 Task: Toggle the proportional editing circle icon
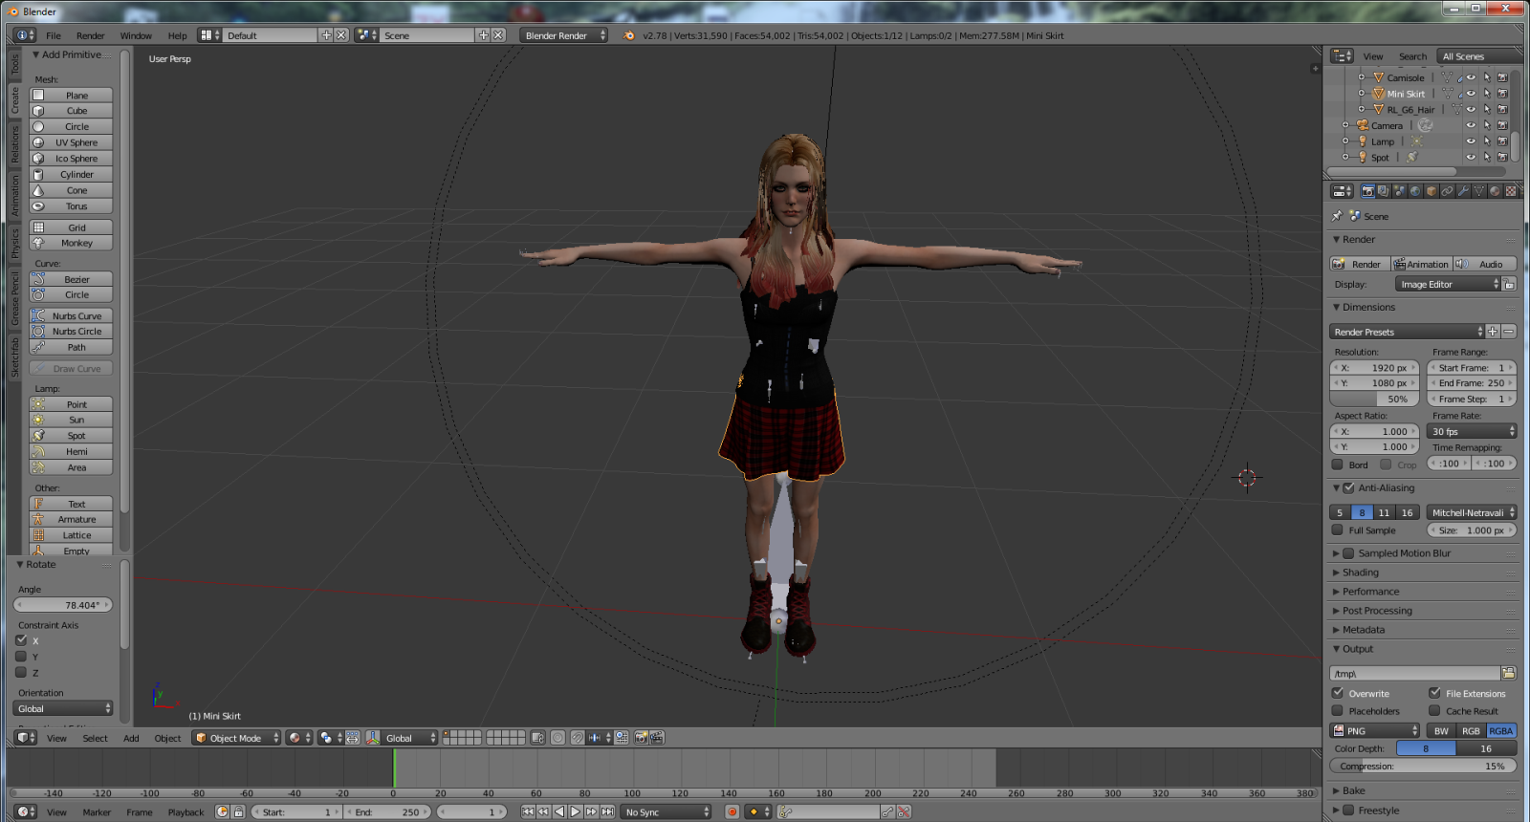[557, 738]
